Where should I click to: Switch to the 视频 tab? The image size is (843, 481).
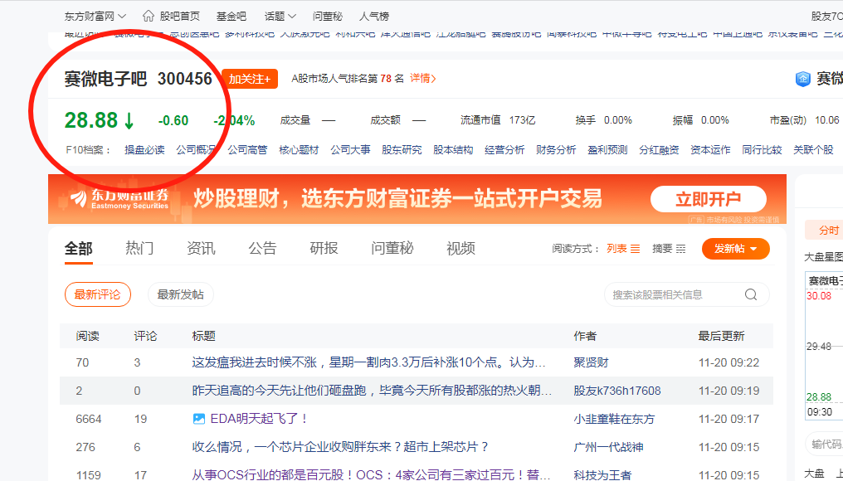click(460, 248)
